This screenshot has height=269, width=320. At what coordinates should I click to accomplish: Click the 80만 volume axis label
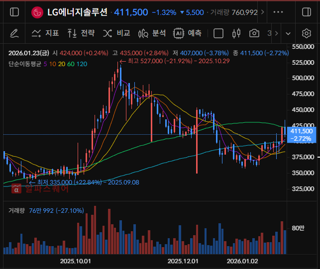[298, 228]
